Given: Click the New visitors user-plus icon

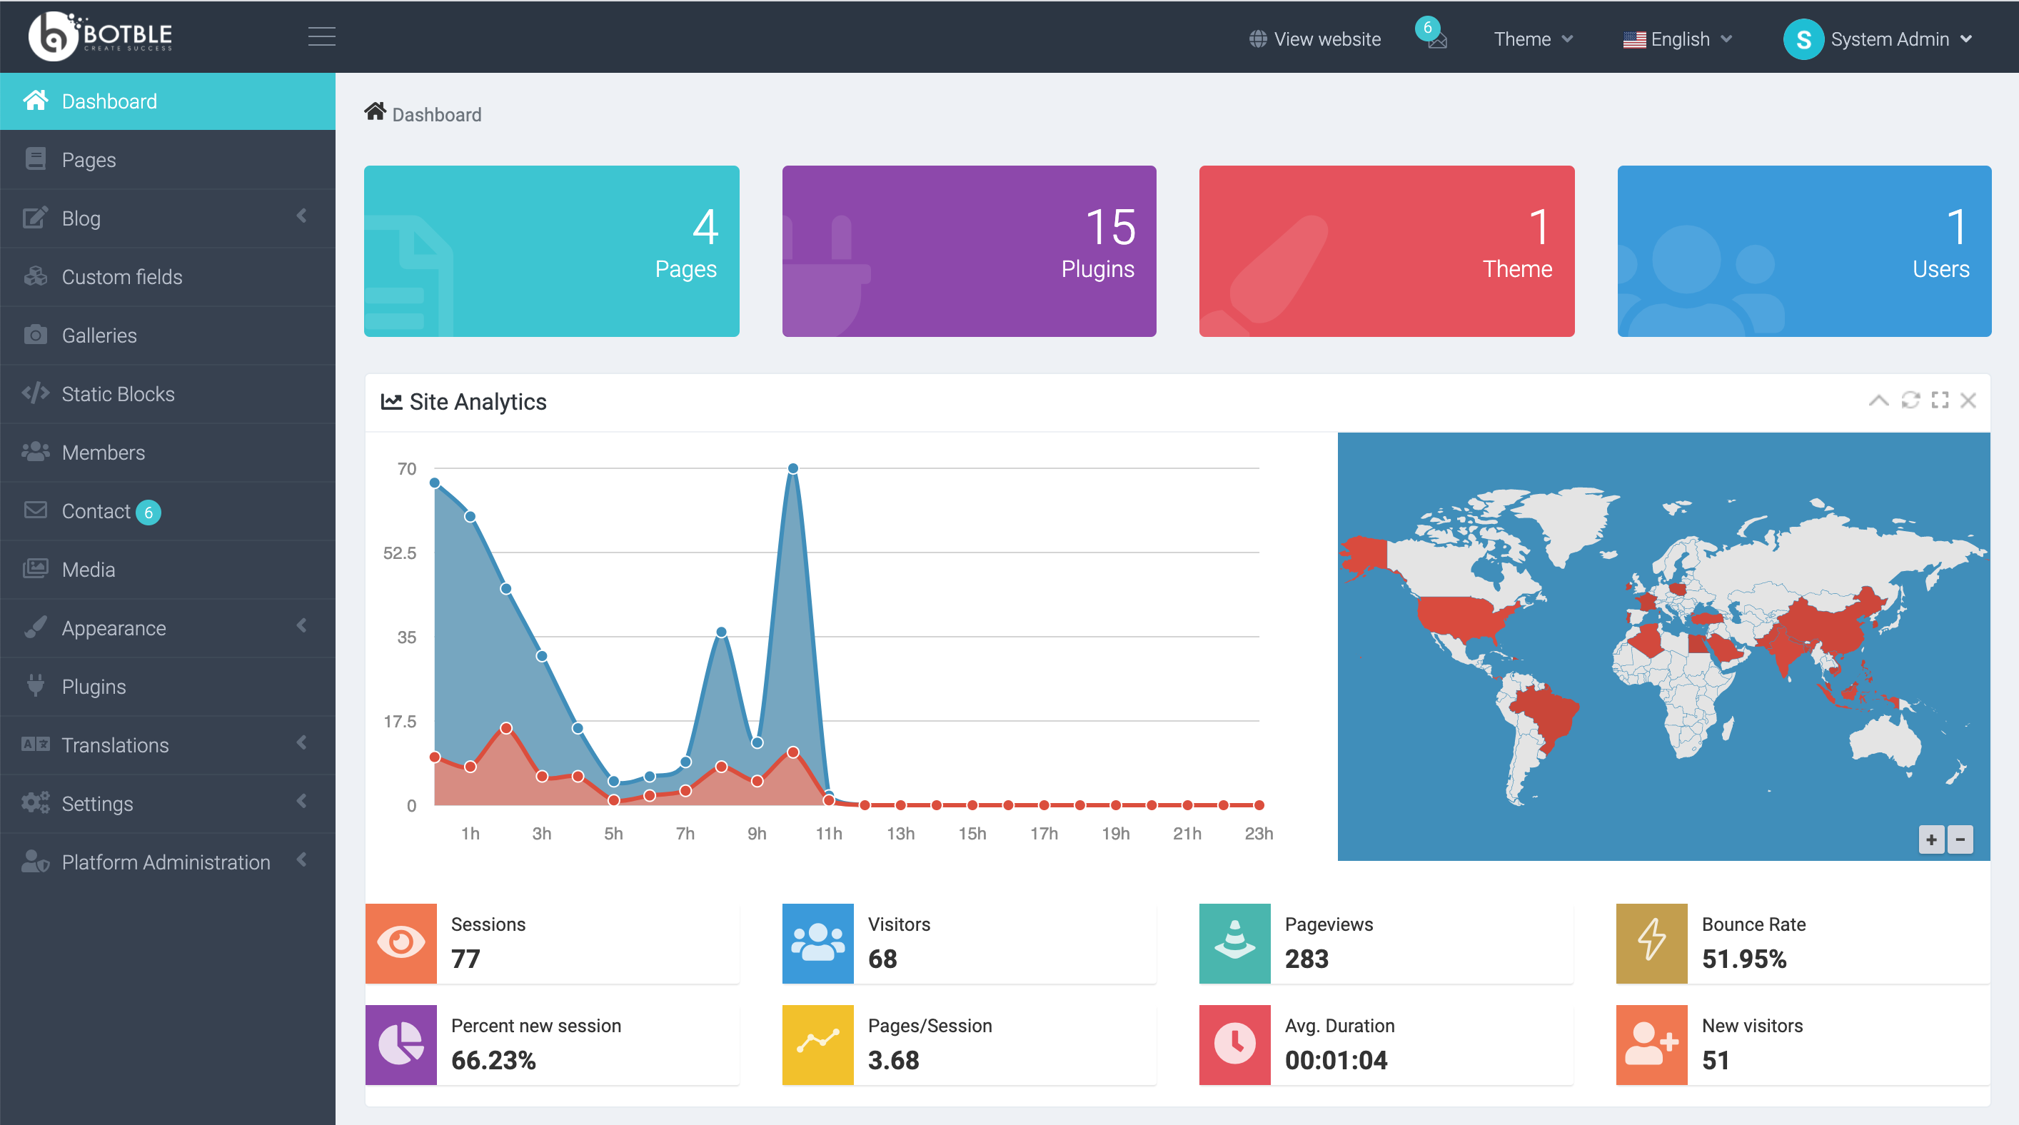Looking at the screenshot, I should [x=1651, y=1044].
